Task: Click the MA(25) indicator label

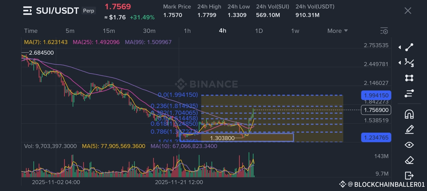Action: click(96, 42)
